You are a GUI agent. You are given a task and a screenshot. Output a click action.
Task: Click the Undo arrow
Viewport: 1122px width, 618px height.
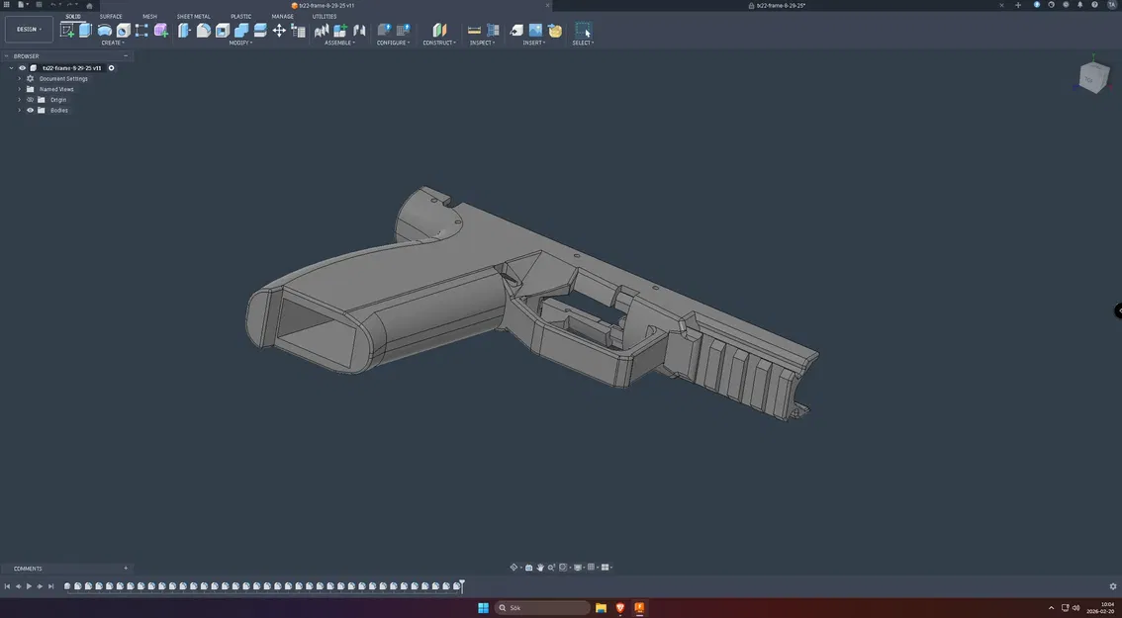[53, 5]
